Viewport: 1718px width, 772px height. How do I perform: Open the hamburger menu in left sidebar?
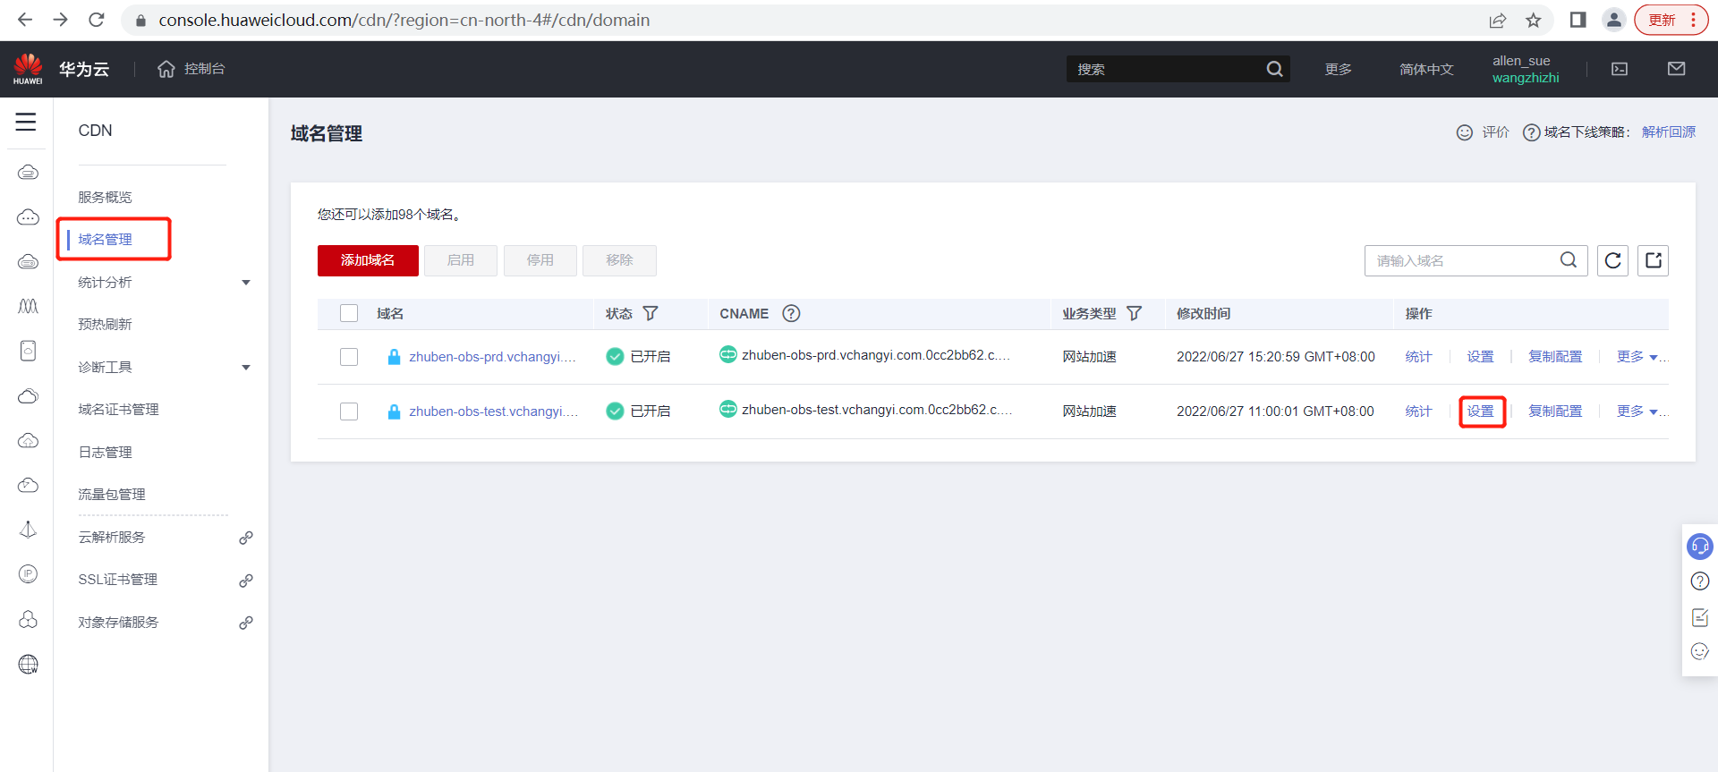(x=26, y=123)
